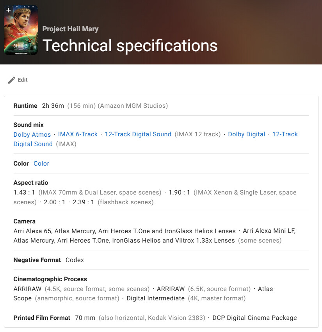The width and height of the screenshot is (322, 332).
Task: Click the Sound mix label
Action: (28, 125)
